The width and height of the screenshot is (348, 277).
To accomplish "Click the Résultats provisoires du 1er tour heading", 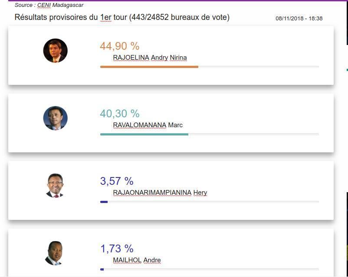I will tap(122, 17).
